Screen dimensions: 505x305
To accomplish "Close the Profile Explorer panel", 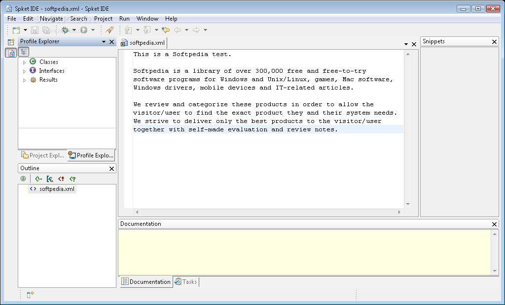I will click(112, 42).
